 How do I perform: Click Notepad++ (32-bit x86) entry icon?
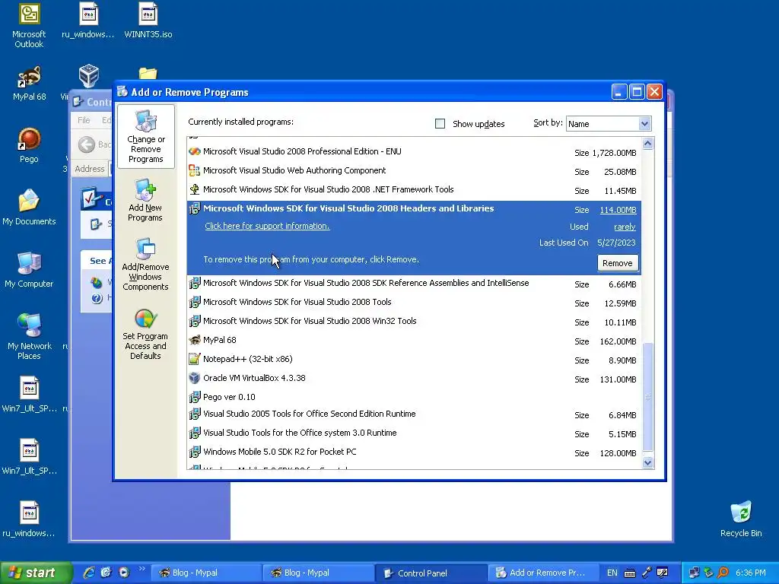[x=194, y=359]
